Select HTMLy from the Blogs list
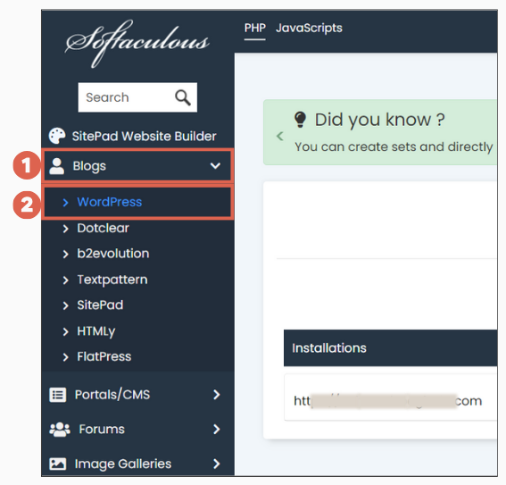Viewport: 506px width, 485px height. (x=95, y=331)
